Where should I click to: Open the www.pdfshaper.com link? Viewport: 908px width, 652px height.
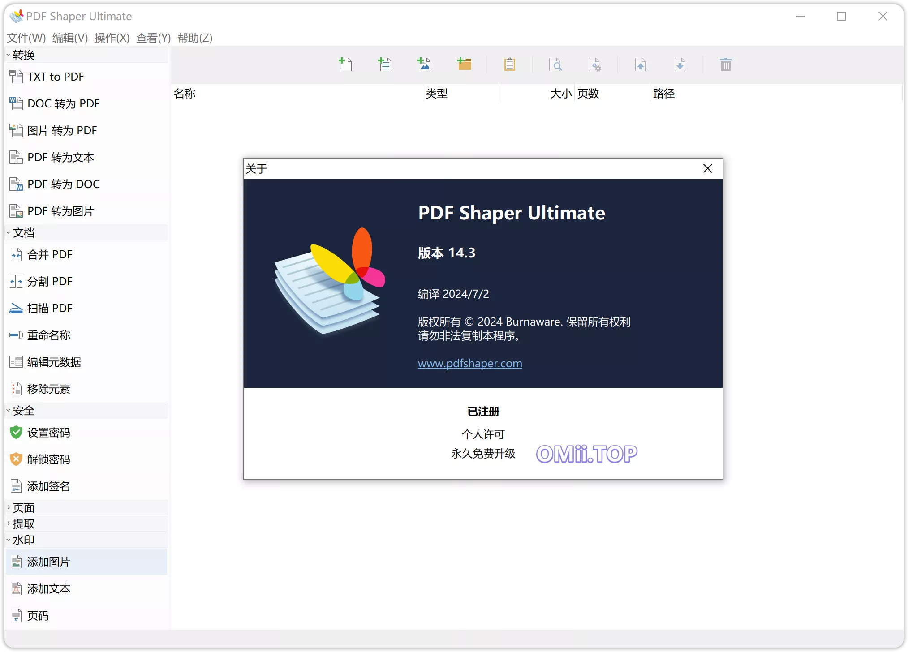(470, 363)
